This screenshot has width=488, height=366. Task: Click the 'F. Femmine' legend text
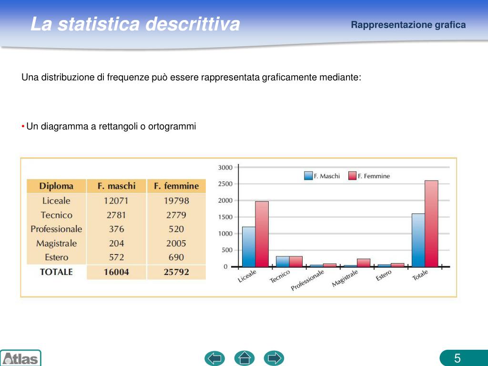[374, 176]
